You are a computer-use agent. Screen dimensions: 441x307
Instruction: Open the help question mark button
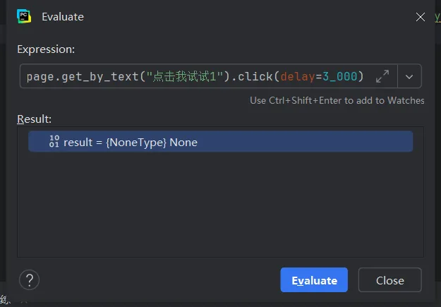(29, 279)
